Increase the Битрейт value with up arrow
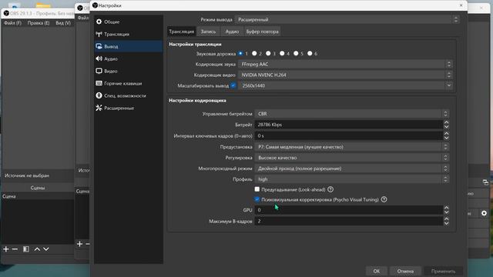Image resolution: width=493 pixels, height=277 pixels. pyautogui.click(x=447, y=122)
